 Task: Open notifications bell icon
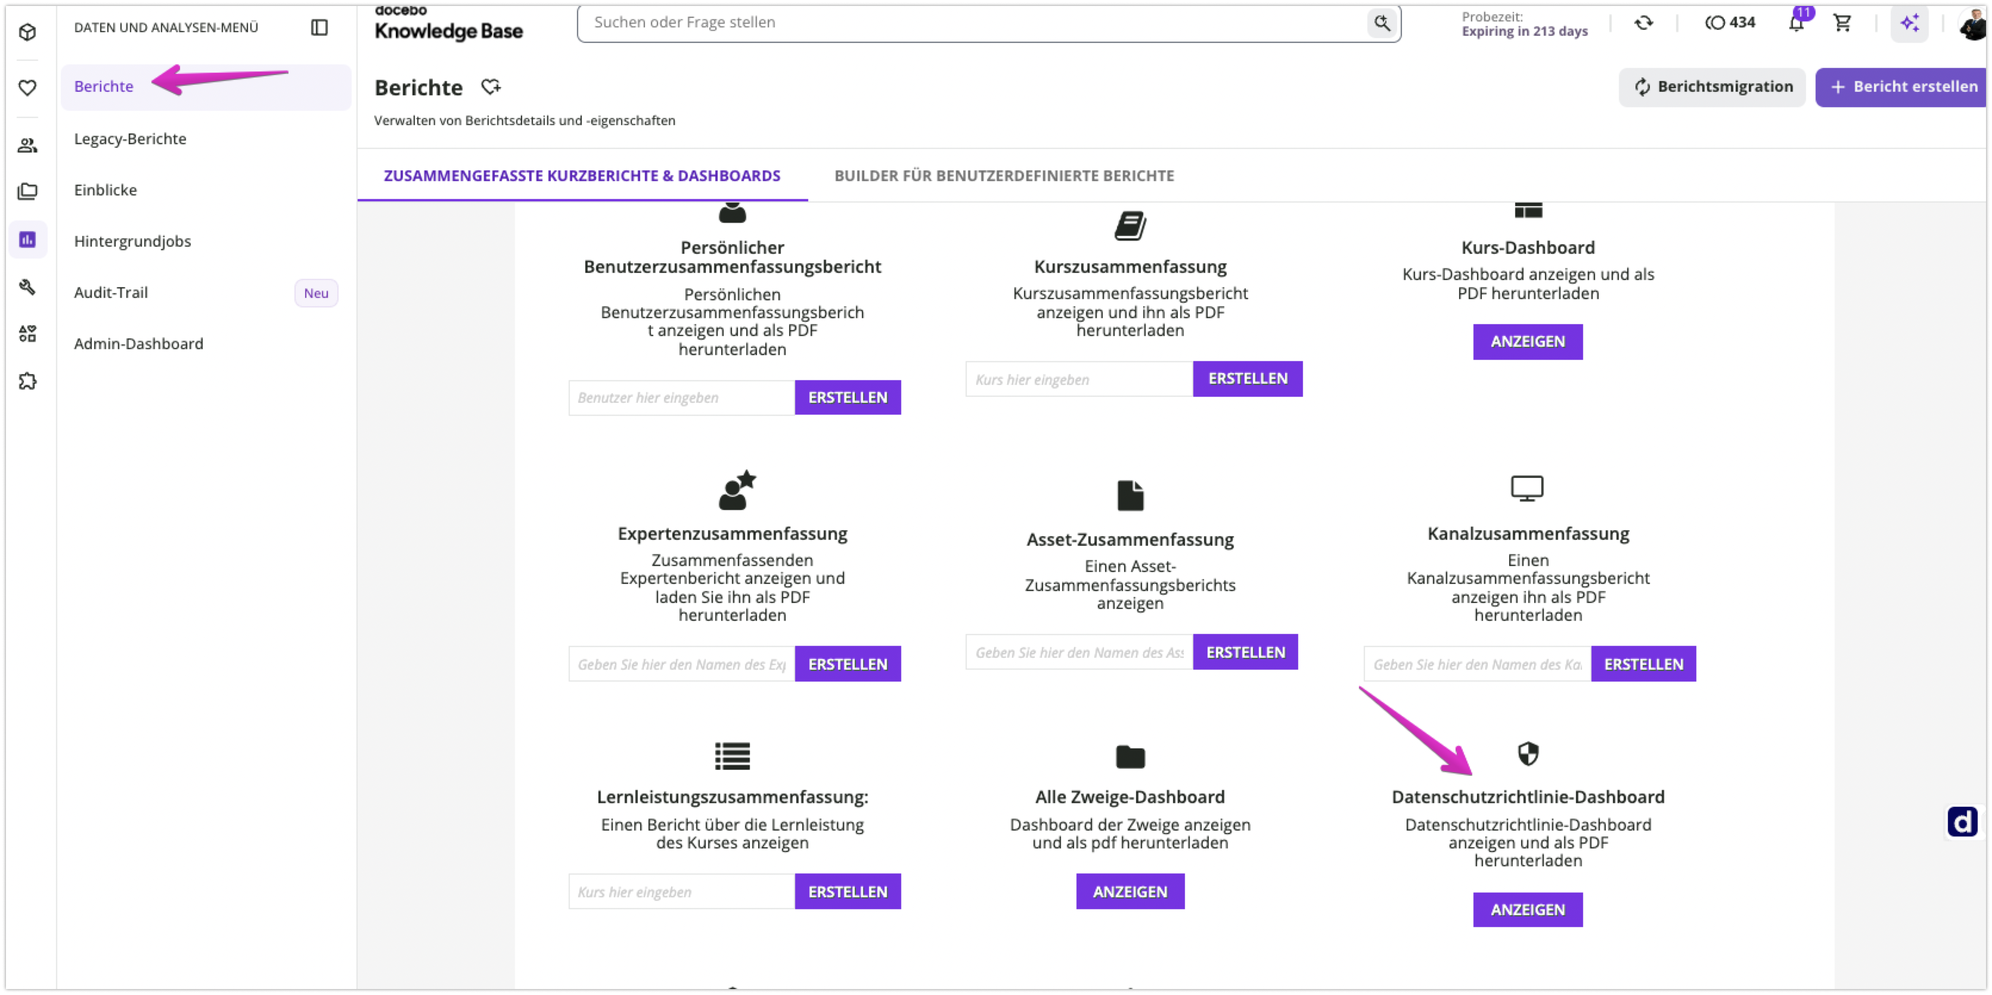pyautogui.click(x=1796, y=23)
